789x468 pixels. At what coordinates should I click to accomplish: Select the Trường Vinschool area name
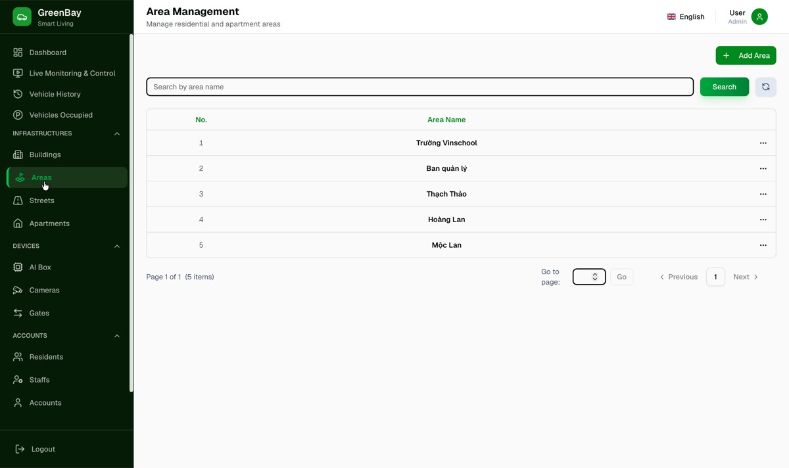(446, 143)
